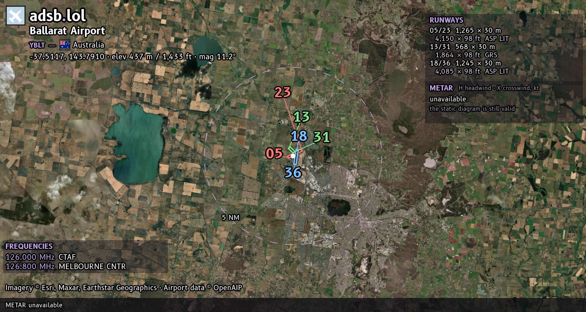Select the Ballarat Airport heading
Image resolution: width=586 pixels, height=312 pixels.
67,31
